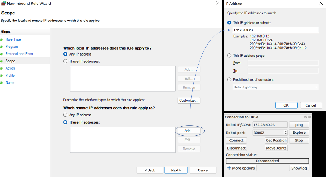Ping the robot IP address

[299, 125]
